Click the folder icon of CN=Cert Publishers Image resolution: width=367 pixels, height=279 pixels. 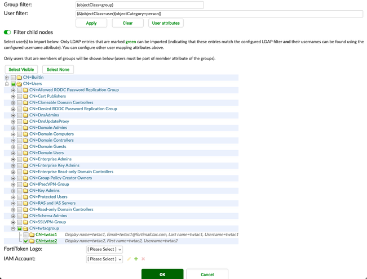click(25, 96)
